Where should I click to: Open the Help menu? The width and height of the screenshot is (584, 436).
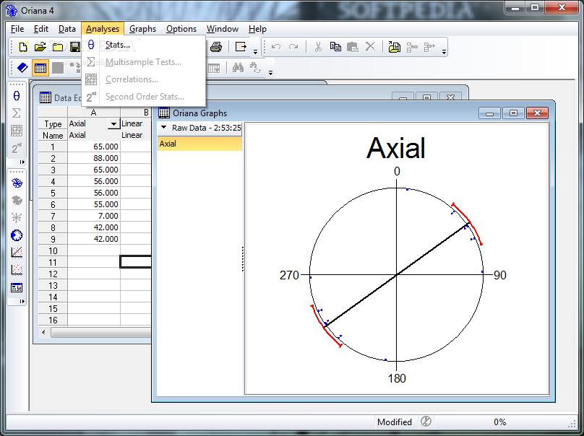point(257,29)
